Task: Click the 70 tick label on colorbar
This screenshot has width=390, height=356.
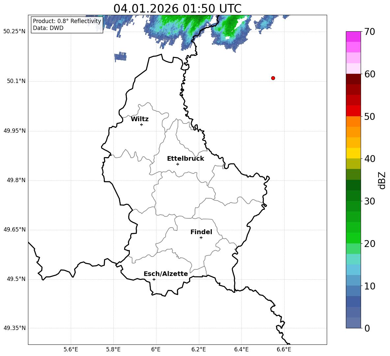Action: pyautogui.click(x=369, y=32)
